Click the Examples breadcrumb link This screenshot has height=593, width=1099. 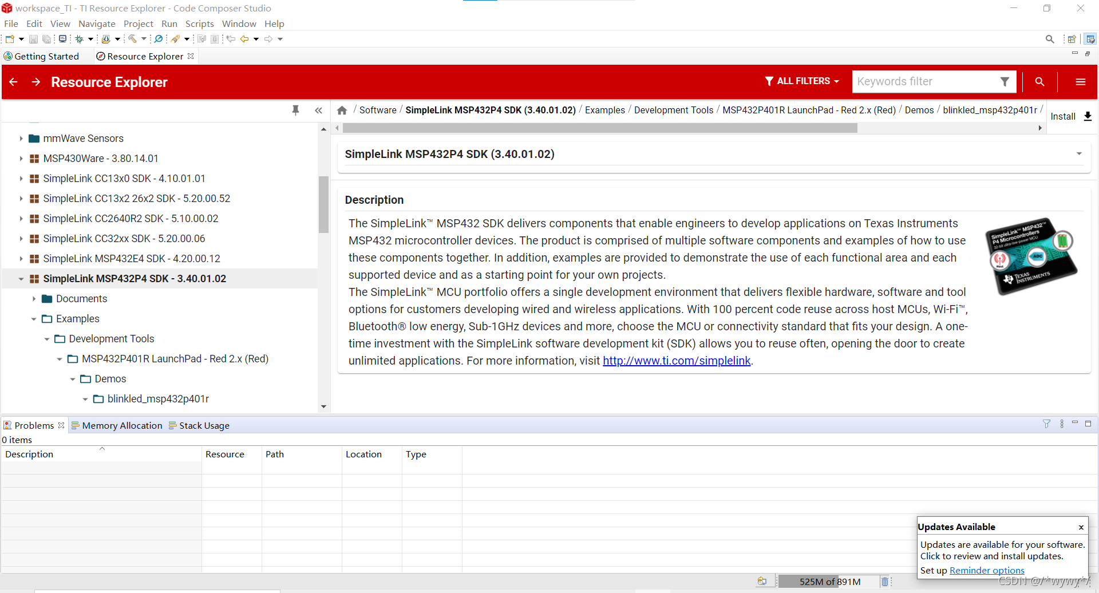tap(605, 110)
